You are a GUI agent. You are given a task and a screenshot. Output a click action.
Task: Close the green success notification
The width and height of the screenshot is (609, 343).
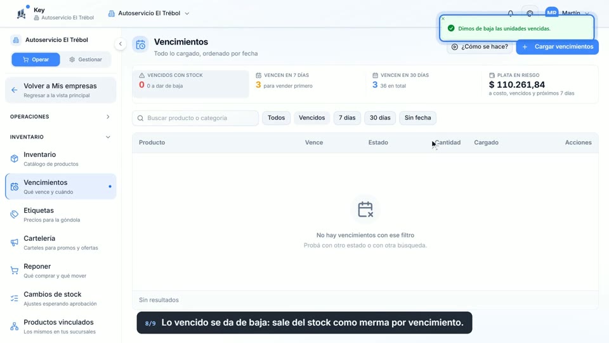[443, 18]
